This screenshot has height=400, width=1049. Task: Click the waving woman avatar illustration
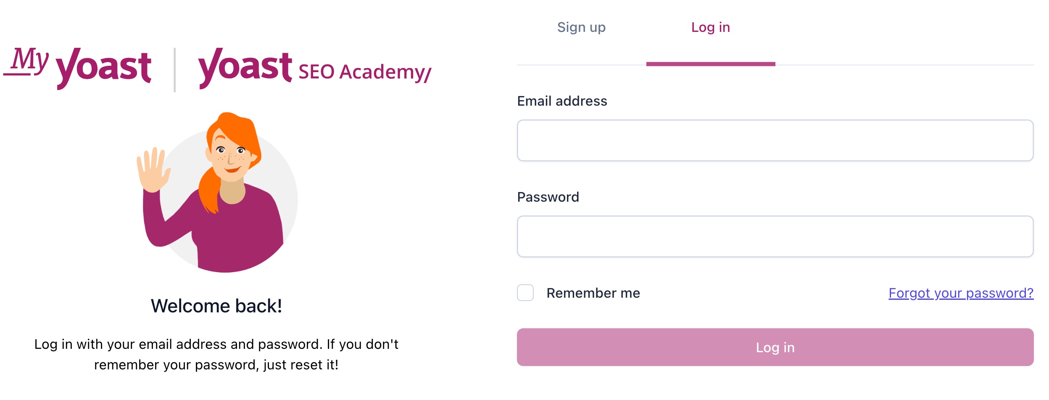[217, 192]
